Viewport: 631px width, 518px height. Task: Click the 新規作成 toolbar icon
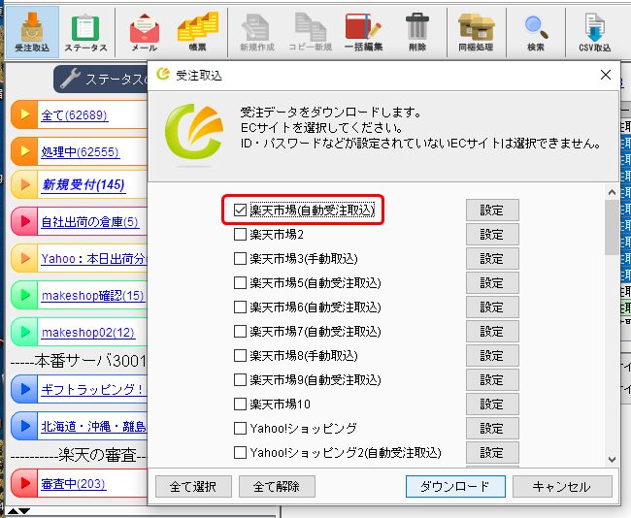256,33
